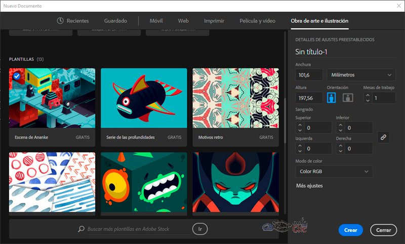Click the PLANTILLAS (13) heading
Image resolution: width=405 pixels, height=244 pixels.
tap(26, 59)
